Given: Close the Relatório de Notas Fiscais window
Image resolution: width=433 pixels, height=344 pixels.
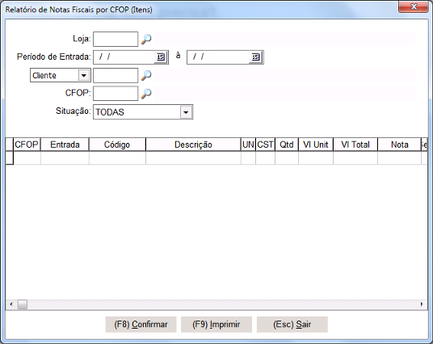Looking at the screenshot, I should tap(413, 6).
